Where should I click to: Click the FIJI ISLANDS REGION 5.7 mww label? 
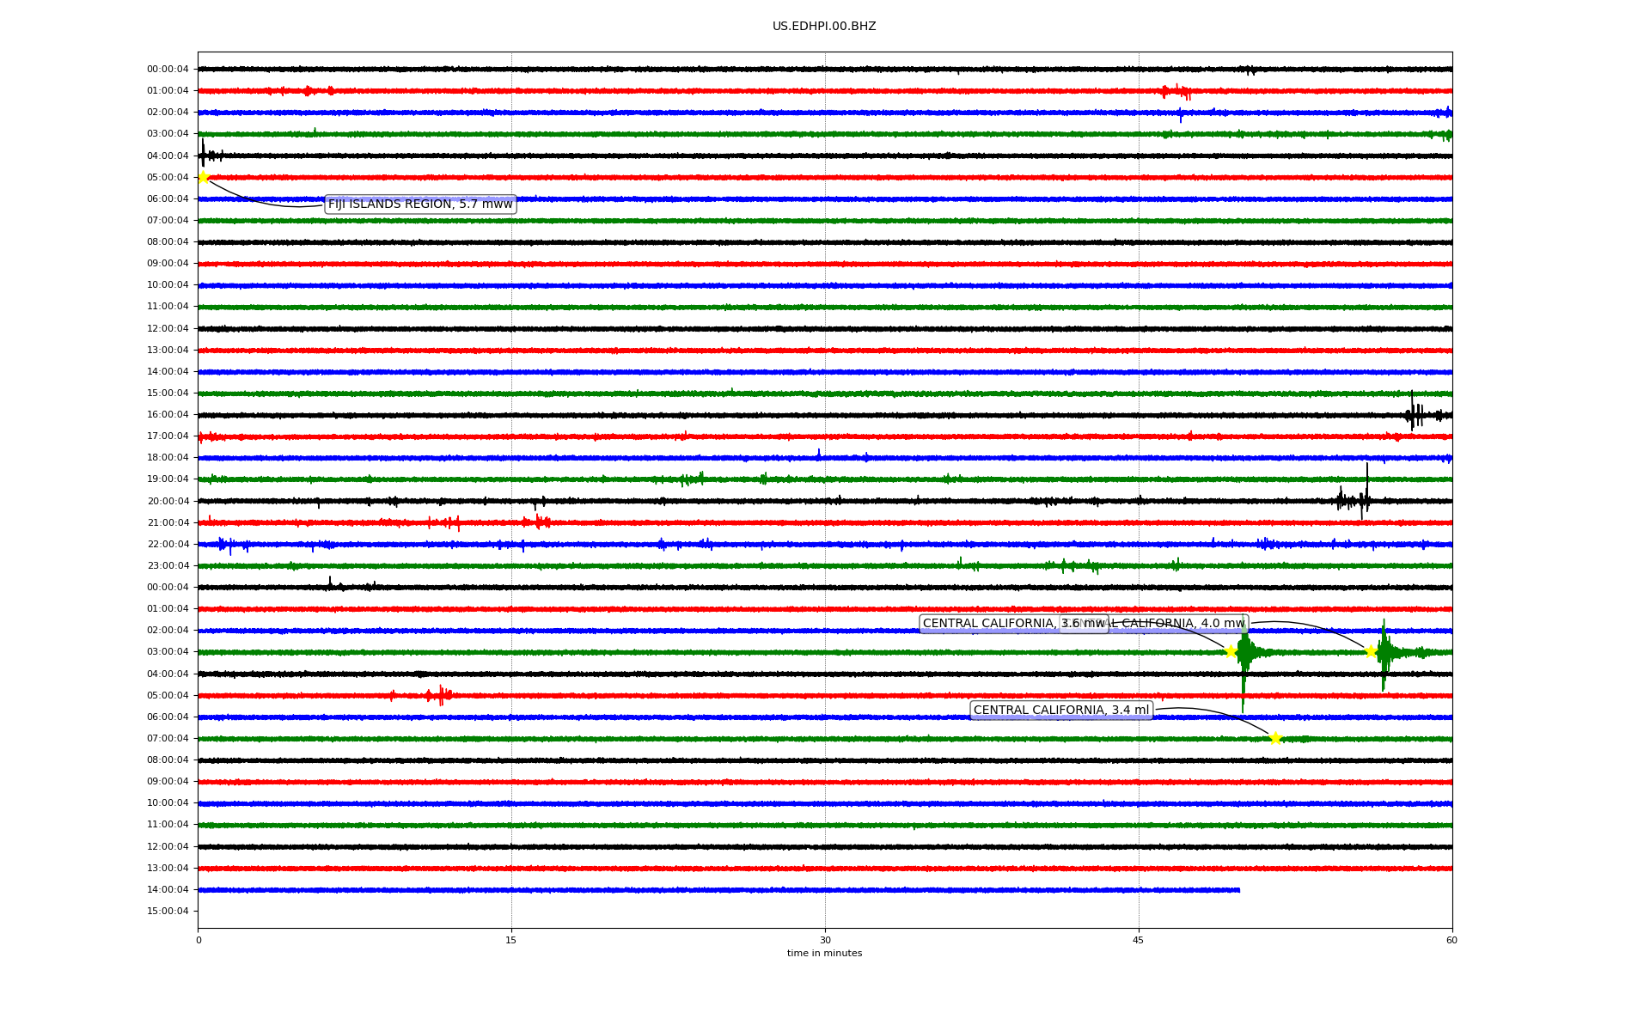(x=420, y=204)
